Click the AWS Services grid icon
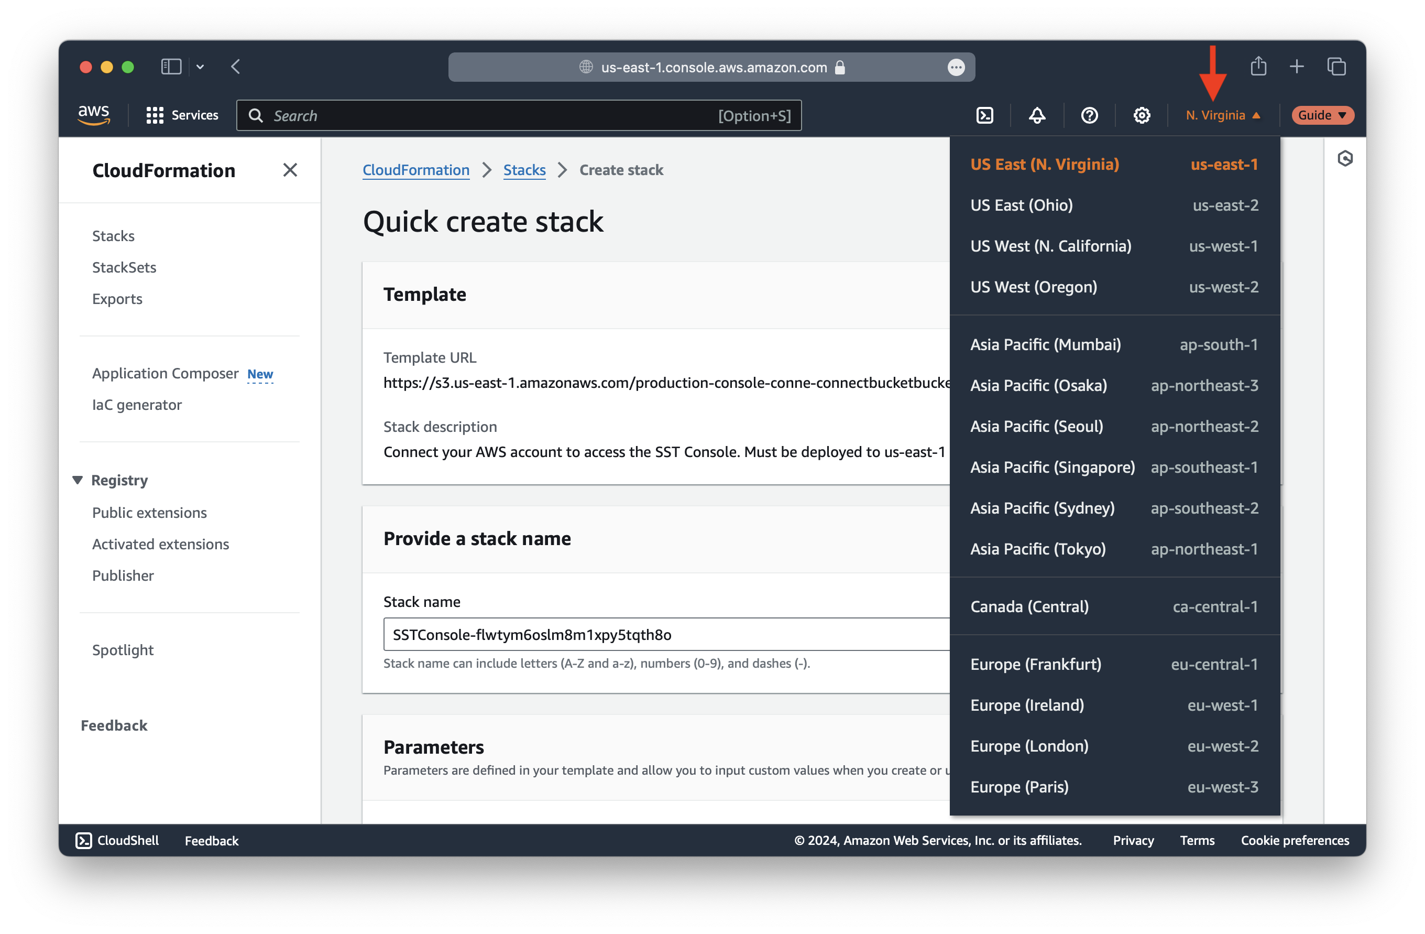The height and width of the screenshot is (934, 1425). [x=154, y=115]
